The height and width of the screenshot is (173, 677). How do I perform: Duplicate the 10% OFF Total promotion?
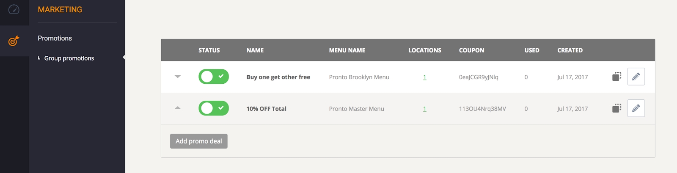point(616,108)
